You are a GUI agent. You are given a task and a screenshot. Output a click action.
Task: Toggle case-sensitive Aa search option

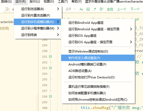tap(81, 9)
